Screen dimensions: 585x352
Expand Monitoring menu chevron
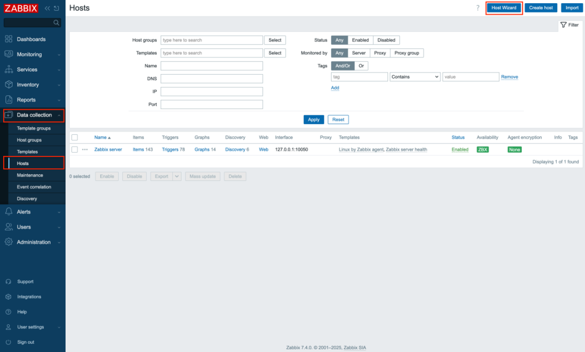59,55
